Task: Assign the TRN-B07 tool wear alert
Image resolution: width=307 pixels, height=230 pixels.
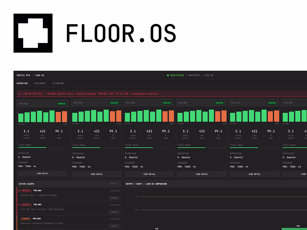Action: click(x=114, y=212)
